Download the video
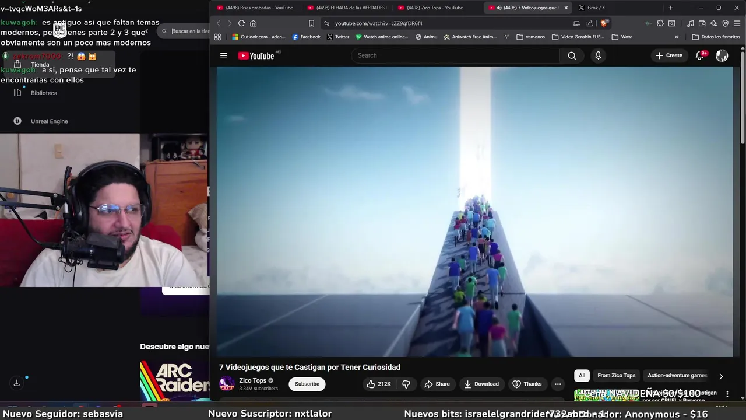The height and width of the screenshot is (420, 746). click(x=481, y=384)
